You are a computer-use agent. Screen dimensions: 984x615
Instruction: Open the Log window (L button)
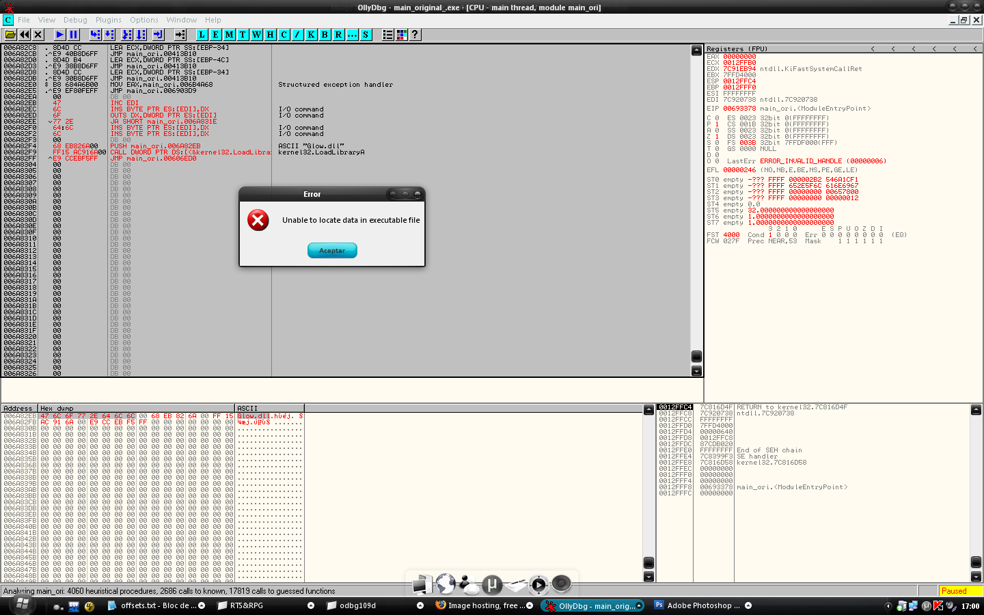pos(202,34)
